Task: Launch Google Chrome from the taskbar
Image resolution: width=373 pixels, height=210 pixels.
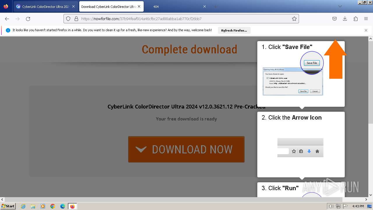Action: pyautogui.click(x=53, y=206)
